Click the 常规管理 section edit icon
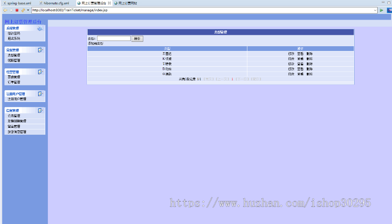This screenshot has height=224, width=392. [40, 50]
